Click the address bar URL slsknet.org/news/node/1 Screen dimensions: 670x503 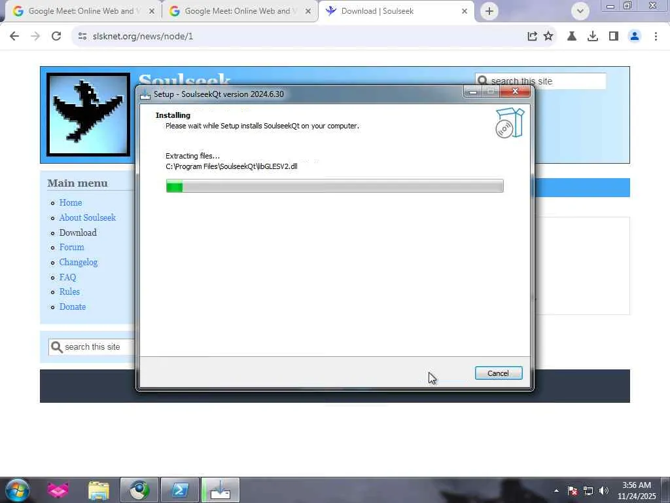143,37
